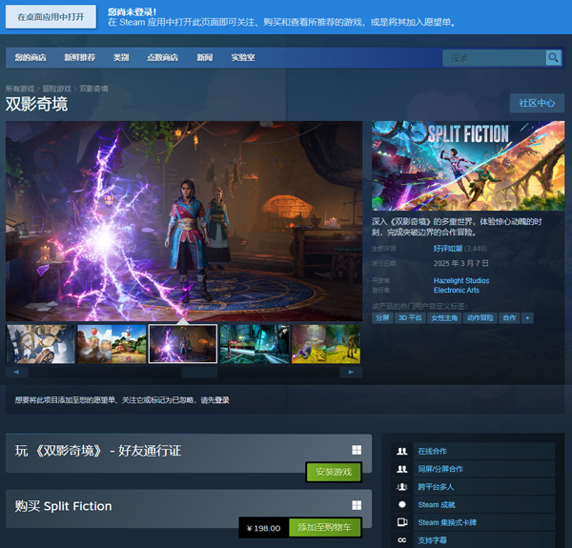
Task: Click Windows icon in Friend's Pass box
Action: (357, 450)
